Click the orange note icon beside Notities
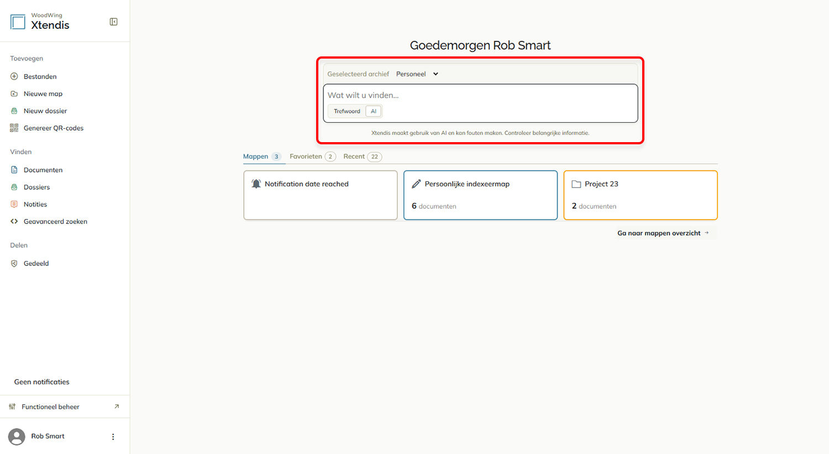The height and width of the screenshot is (454, 829). click(14, 204)
